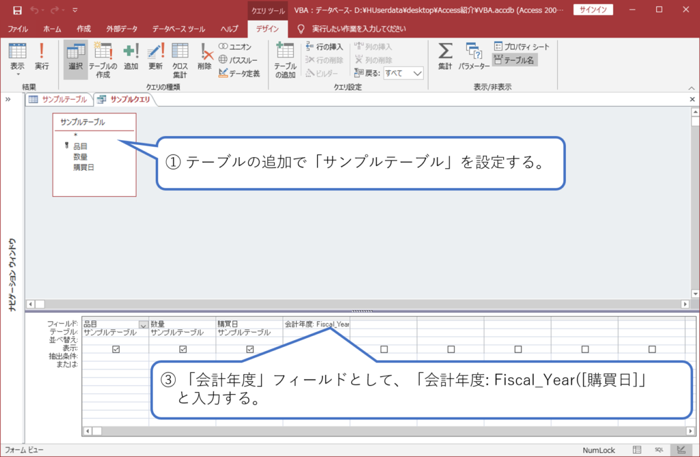Click the Redo arrow icon
Viewport: 700px width, 457px height.
(x=55, y=10)
